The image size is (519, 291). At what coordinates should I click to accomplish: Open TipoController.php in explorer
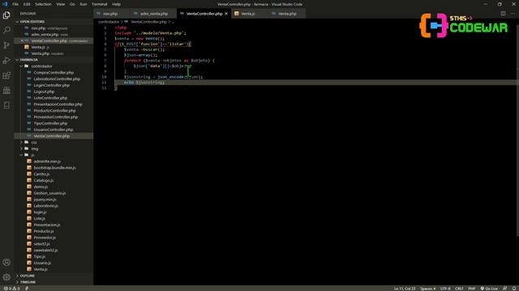[50, 124]
